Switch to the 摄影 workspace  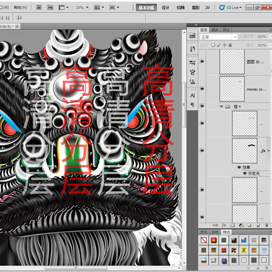pyautogui.click(x=195, y=7)
